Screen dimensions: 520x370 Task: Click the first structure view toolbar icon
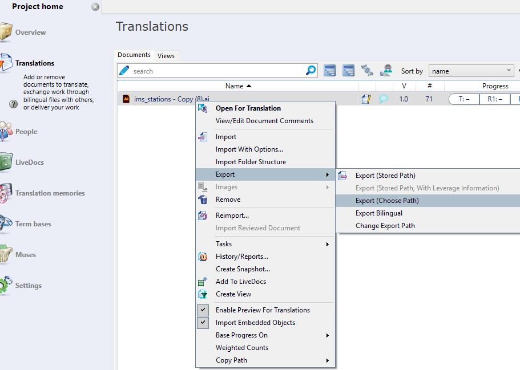point(329,71)
